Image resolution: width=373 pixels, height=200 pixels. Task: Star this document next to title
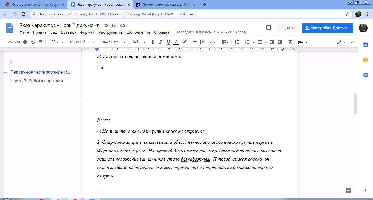pos(106,25)
